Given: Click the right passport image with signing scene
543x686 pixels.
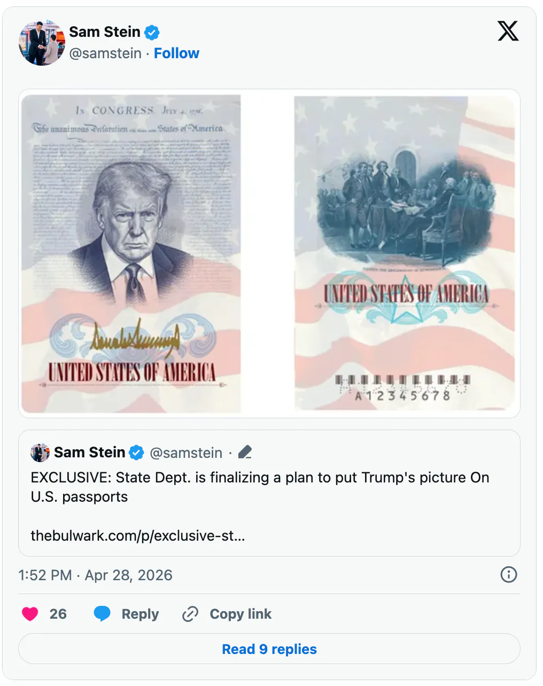Looking at the screenshot, I should (x=405, y=253).
